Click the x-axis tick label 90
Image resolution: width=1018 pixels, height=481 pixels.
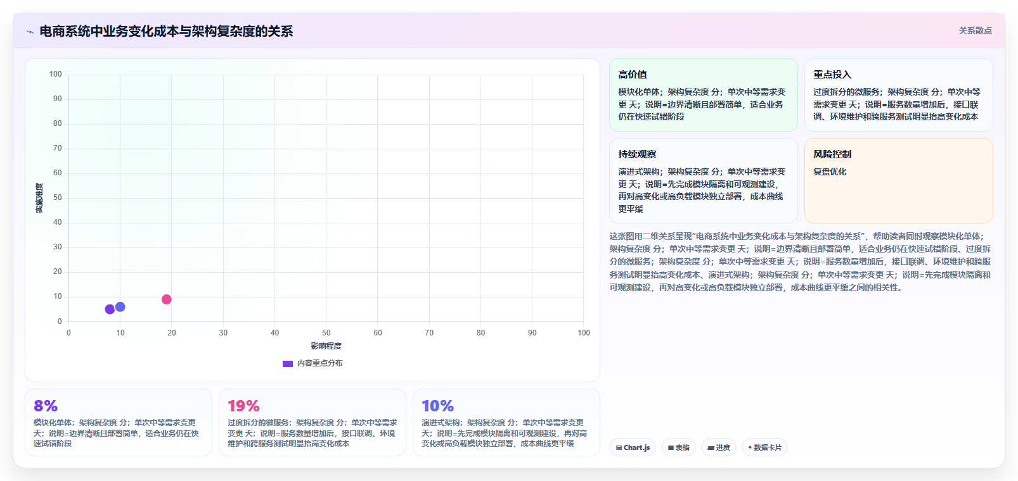(x=532, y=333)
